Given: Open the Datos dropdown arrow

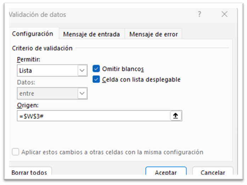Looking at the screenshot, I should 83,94.
